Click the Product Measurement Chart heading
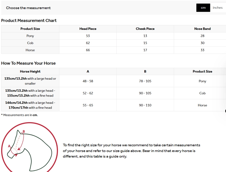Image resolution: width=226 pixels, height=172 pixels. click(x=29, y=21)
